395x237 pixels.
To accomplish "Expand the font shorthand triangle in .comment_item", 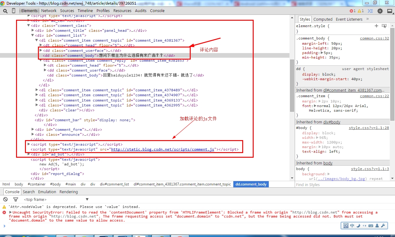I will click(x=315, y=106).
